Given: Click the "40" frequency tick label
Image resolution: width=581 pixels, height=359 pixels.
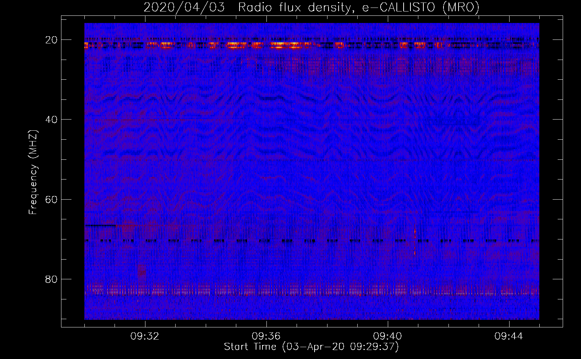Looking at the screenshot, I should pos(52,120).
